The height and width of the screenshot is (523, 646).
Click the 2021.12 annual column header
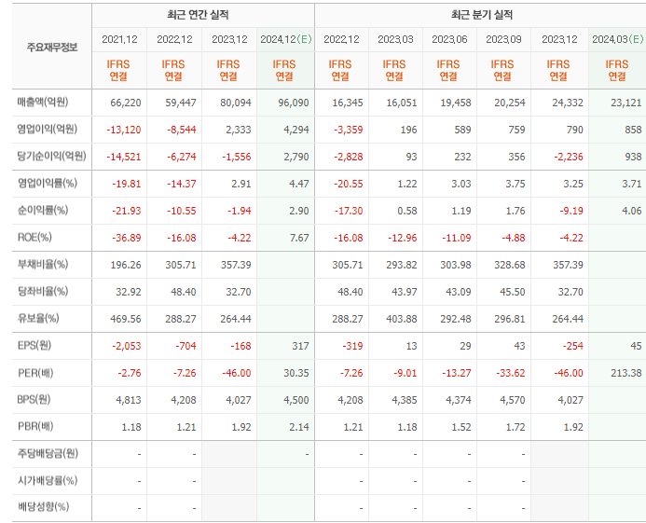click(x=119, y=39)
